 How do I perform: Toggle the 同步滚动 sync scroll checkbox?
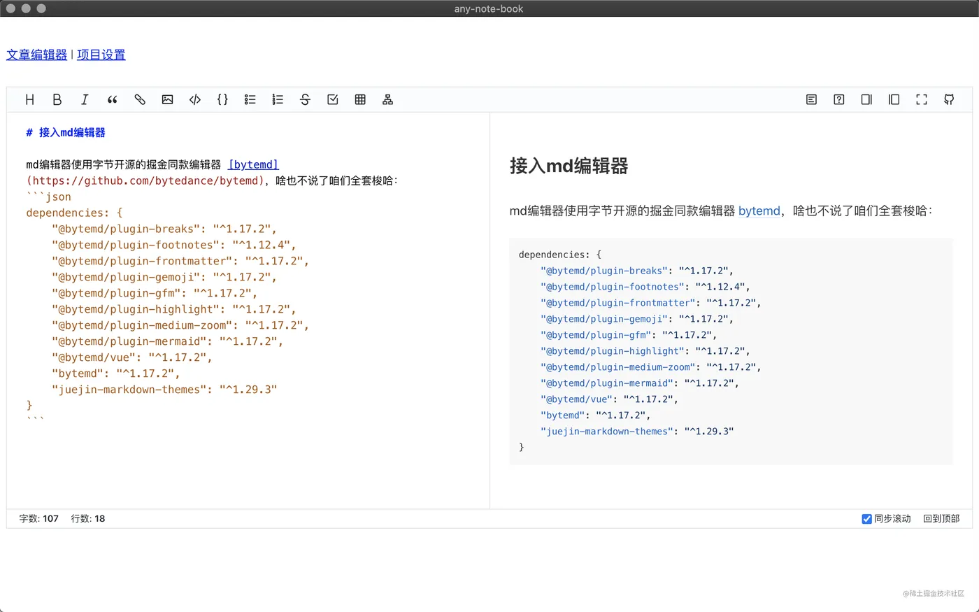pos(866,518)
